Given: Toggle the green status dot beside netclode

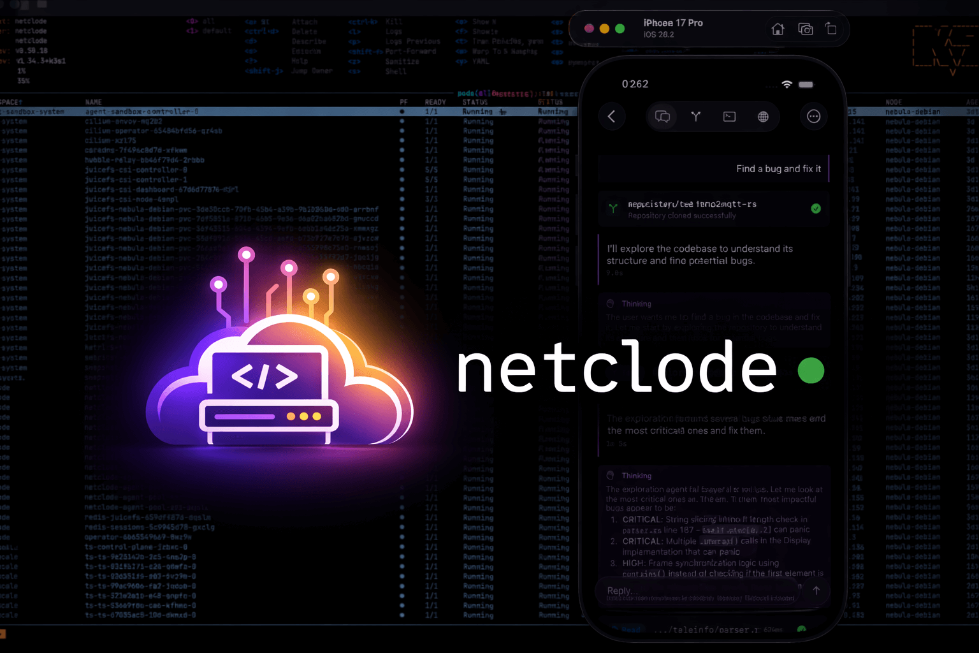Looking at the screenshot, I should pos(811,371).
